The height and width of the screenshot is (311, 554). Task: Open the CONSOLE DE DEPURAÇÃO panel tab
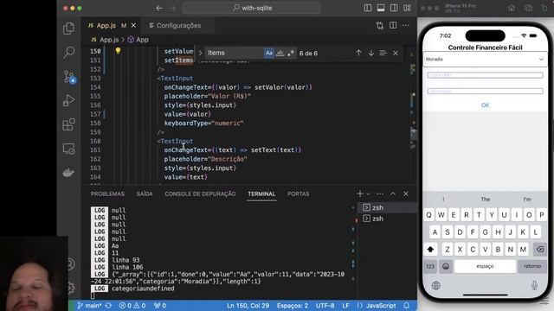pos(200,194)
